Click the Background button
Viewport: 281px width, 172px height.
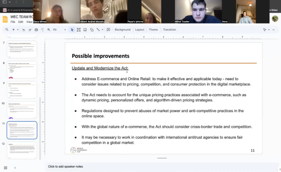click(x=122, y=30)
